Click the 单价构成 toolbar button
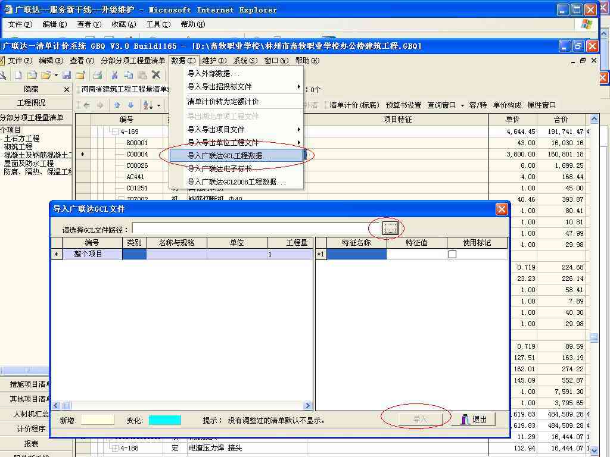 tap(507, 105)
